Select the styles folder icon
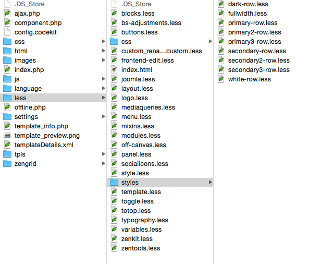This screenshot has width=309, height=264. [x=114, y=182]
